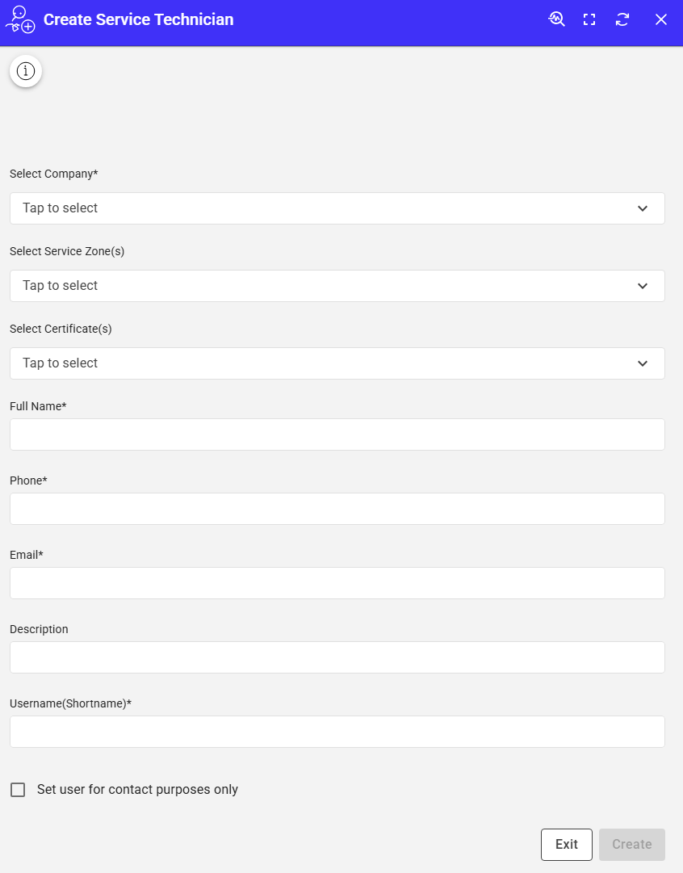Focus the Full Name text field
Viewport: 683px width, 873px height.
pos(337,434)
